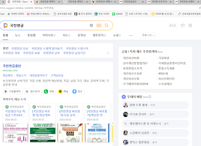
Task: Click the browser address bar URL
Action: coord(27,8)
